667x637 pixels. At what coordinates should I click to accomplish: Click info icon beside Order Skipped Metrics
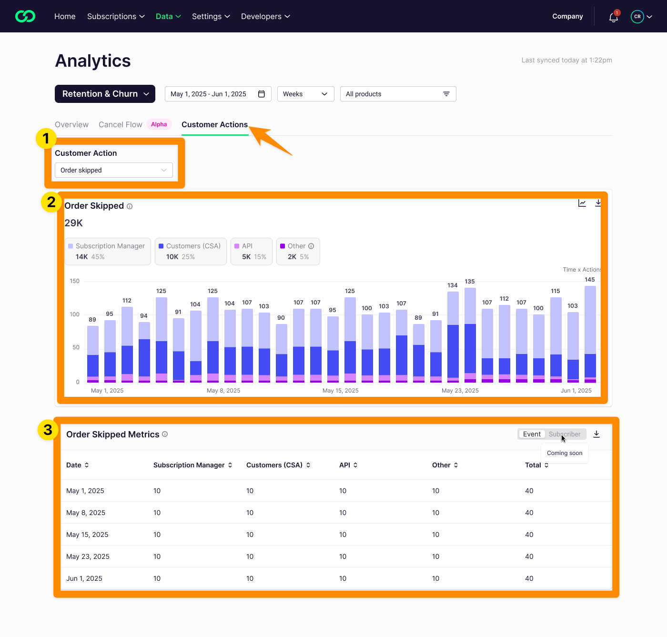165,434
